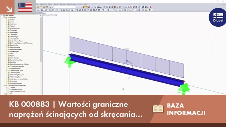Open the Extras menu
The width and height of the screenshot is (226, 127).
[50, 4]
